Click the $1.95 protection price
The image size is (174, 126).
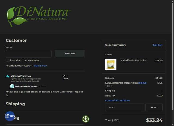pyautogui.click(x=66, y=79)
